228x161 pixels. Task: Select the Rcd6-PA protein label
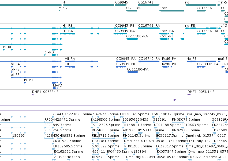pos(169,59)
